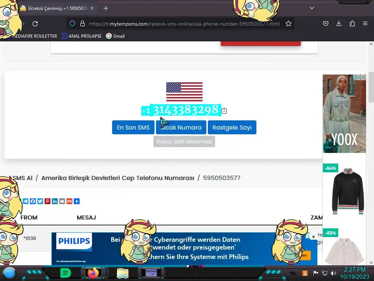This screenshot has width=374, height=281.
Task: Click the +1 3143383298 phone number
Action: 181,110
